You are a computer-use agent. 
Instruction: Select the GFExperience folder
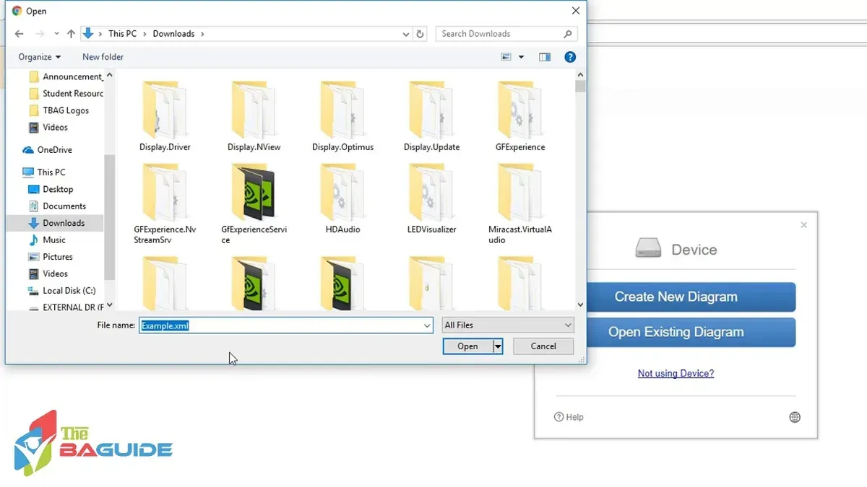click(520, 115)
